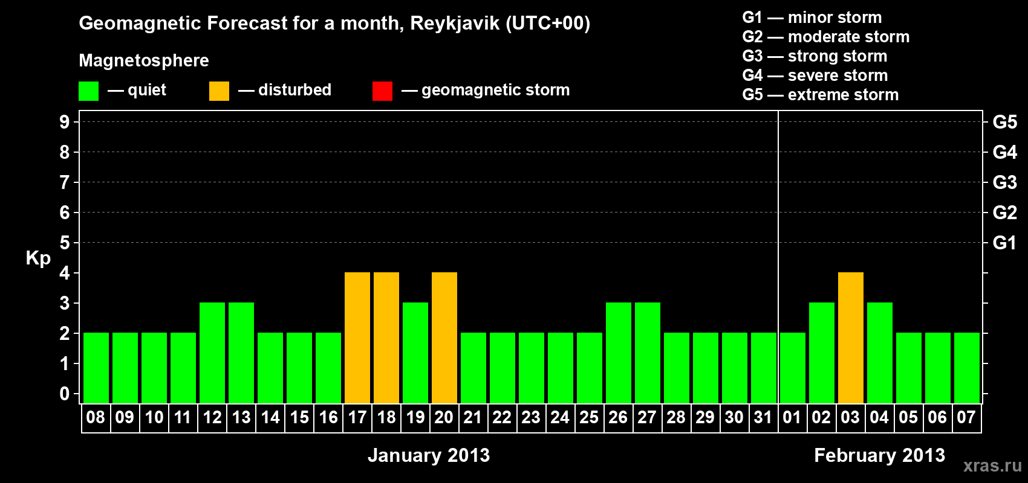Image resolution: width=1028 pixels, height=483 pixels.
Task: Click the green bar above date 12
Action: coord(212,353)
